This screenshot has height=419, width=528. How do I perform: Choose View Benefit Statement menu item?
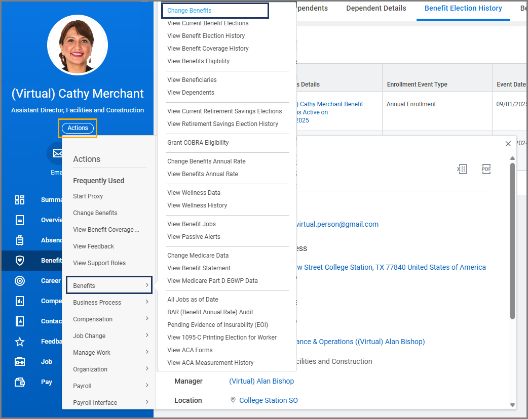point(199,268)
